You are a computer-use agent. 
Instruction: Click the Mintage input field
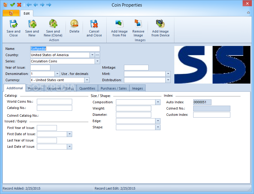pyautogui.click(x=136, y=68)
